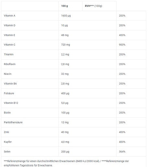Viewport: 148px width, 167px height.
Task: Select the Vitamin B6 label
Action: 10,83
